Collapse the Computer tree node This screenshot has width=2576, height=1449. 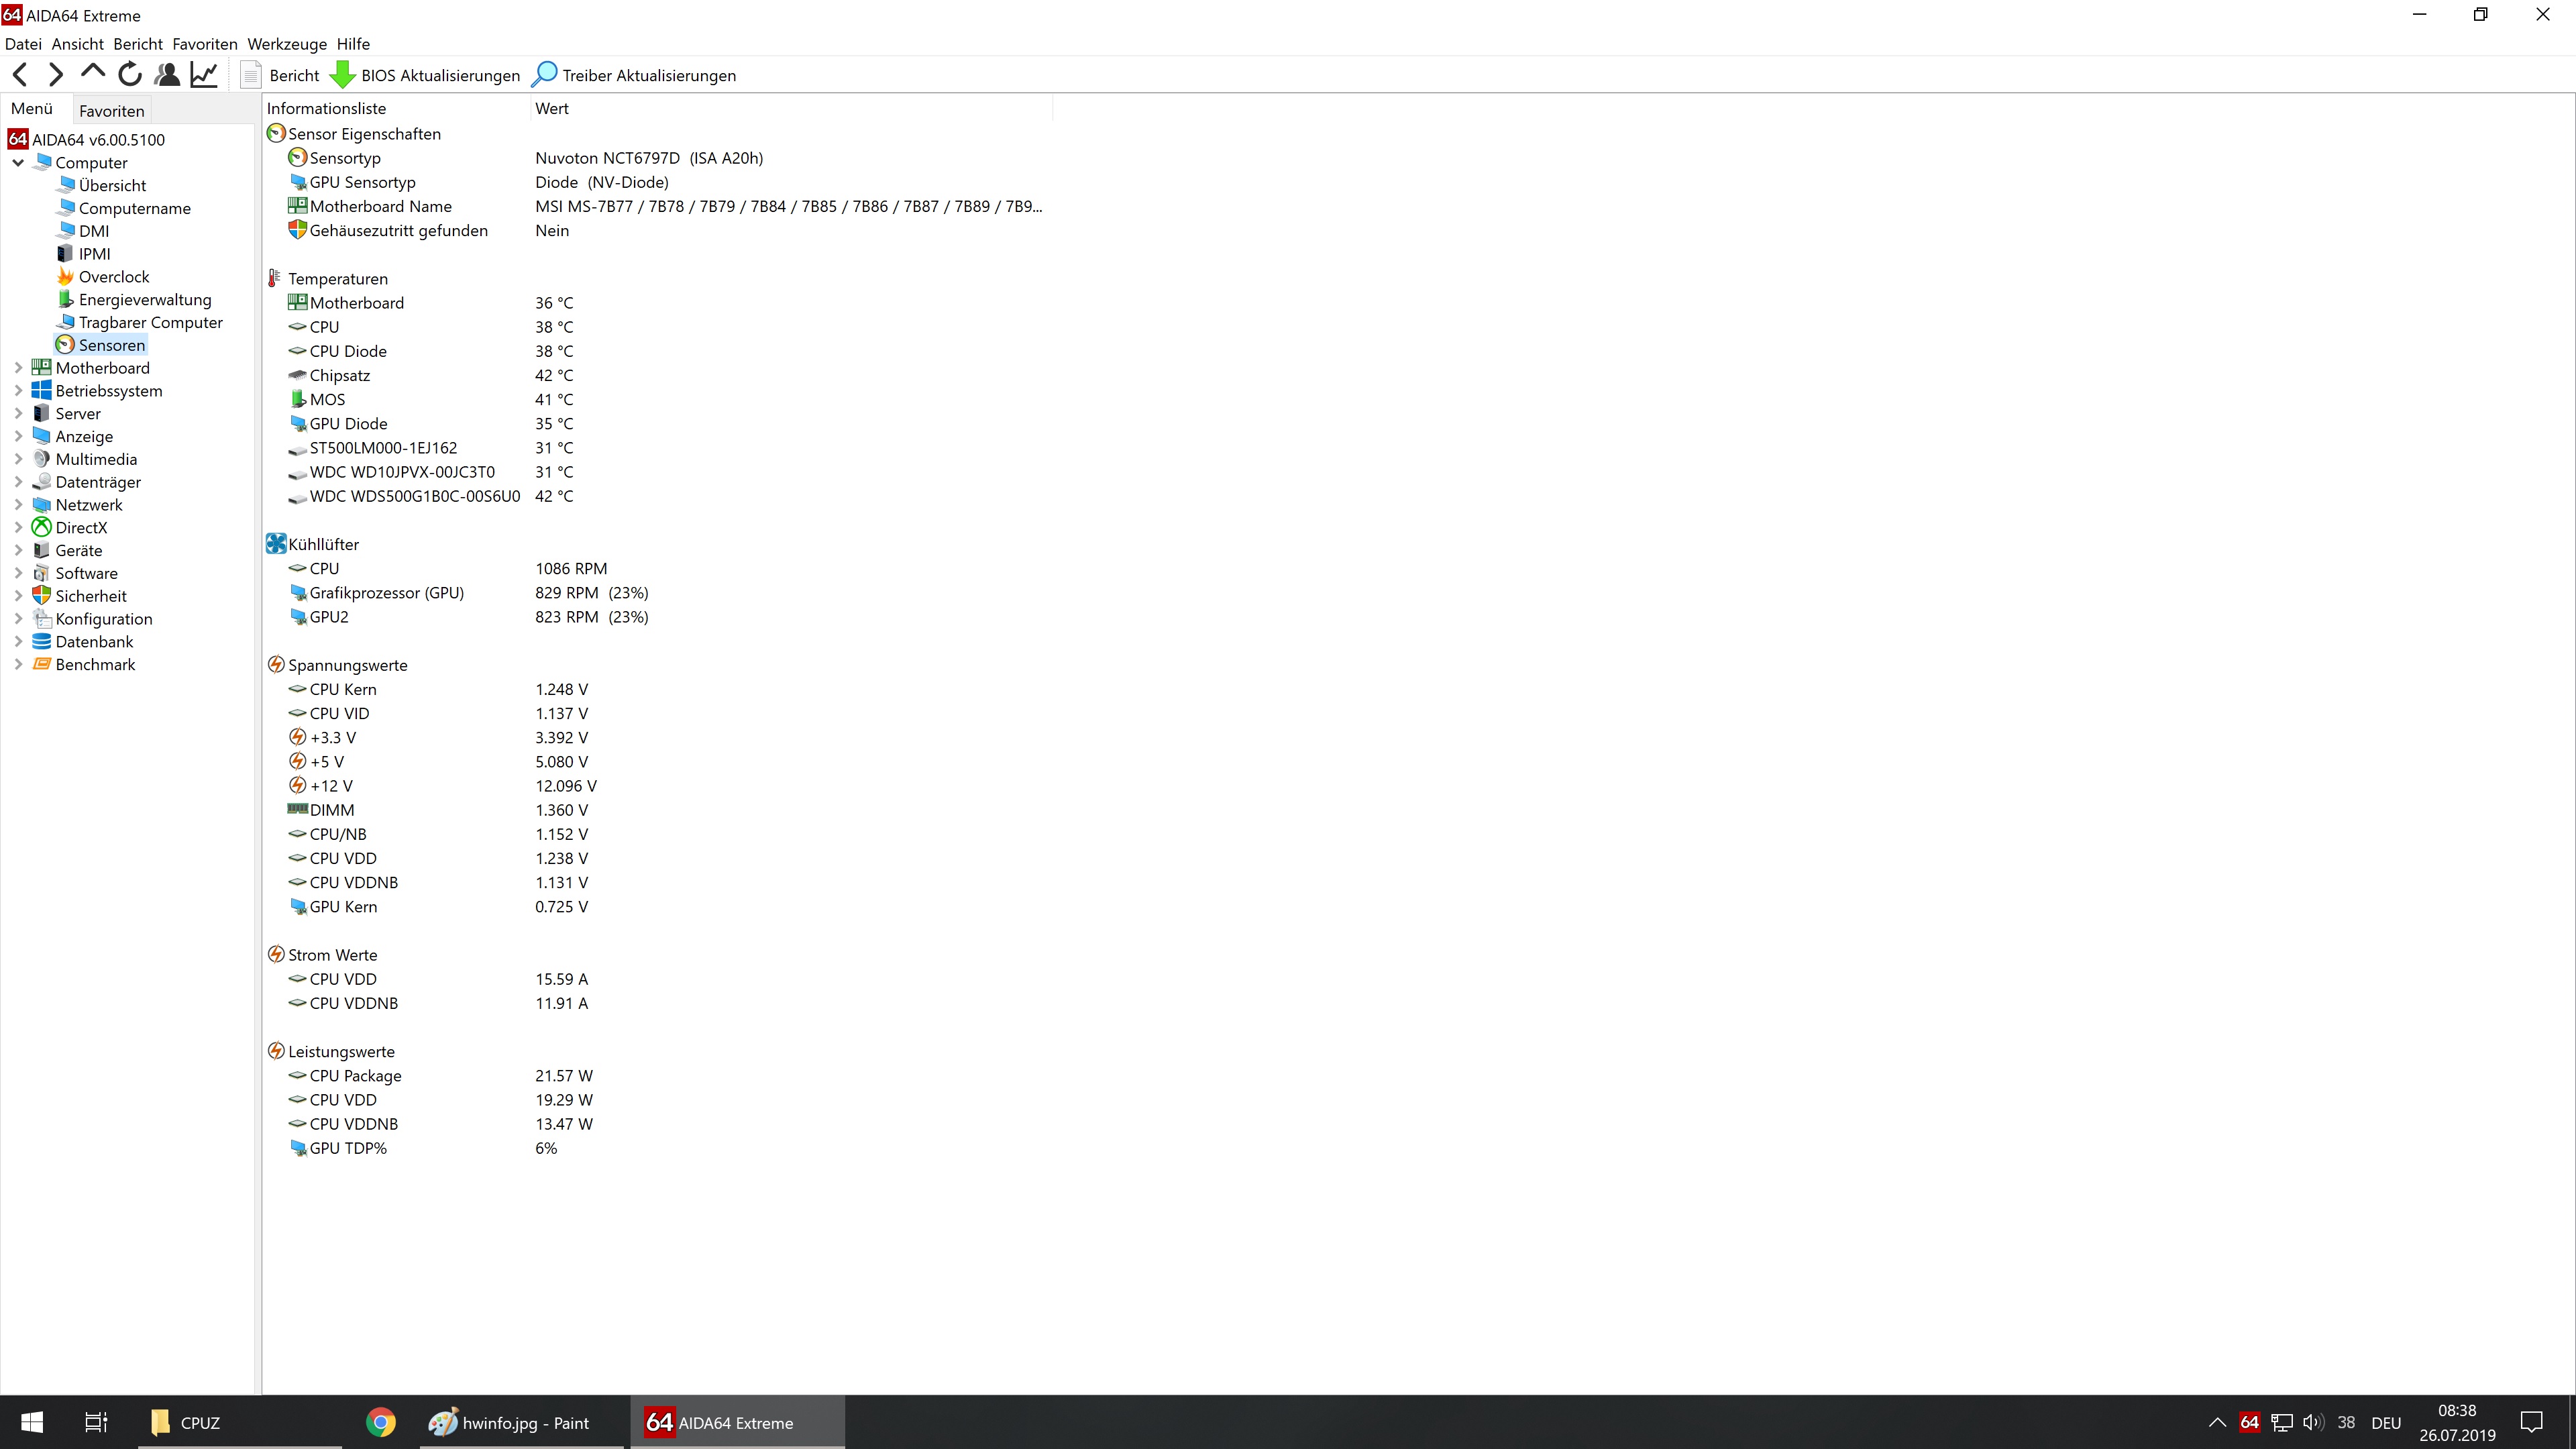18,163
